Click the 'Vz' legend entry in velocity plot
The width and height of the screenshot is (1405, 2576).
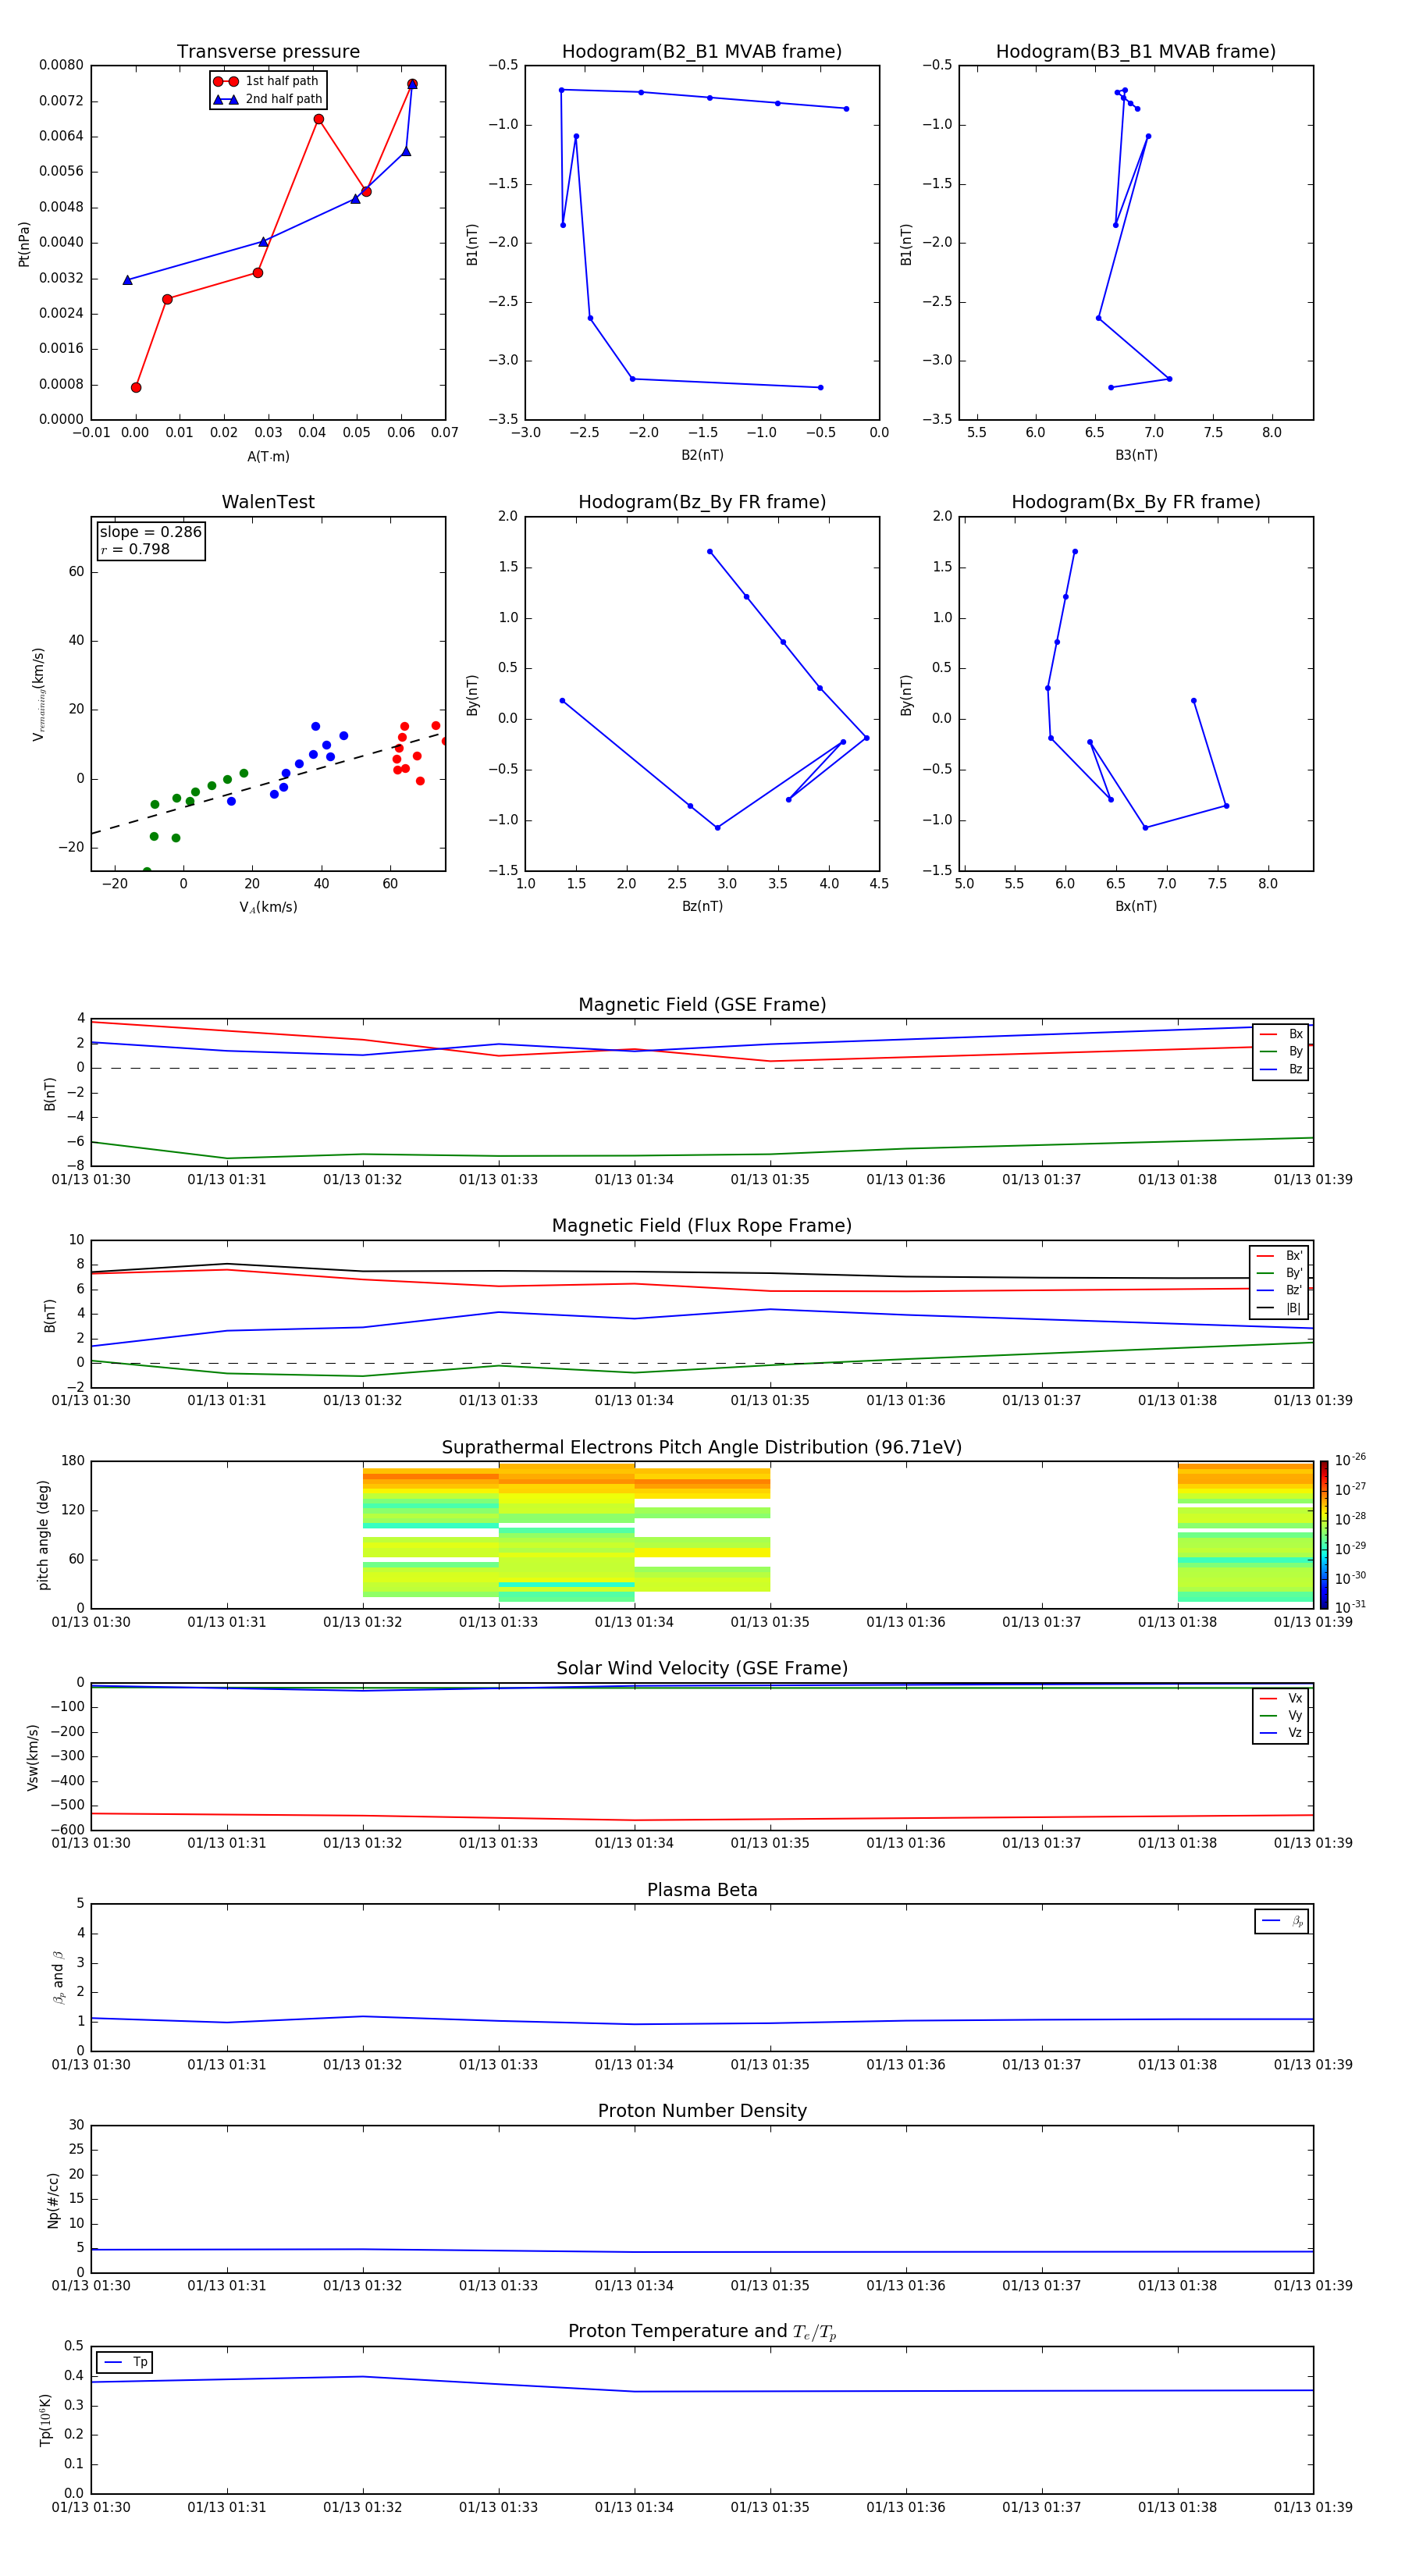click(x=1281, y=1733)
